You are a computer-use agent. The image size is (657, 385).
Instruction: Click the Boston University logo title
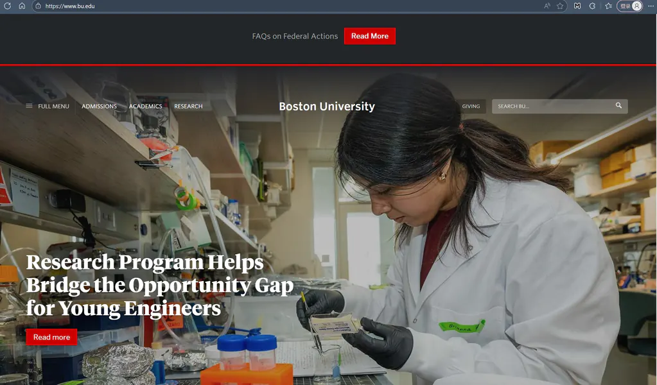pyautogui.click(x=327, y=107)
